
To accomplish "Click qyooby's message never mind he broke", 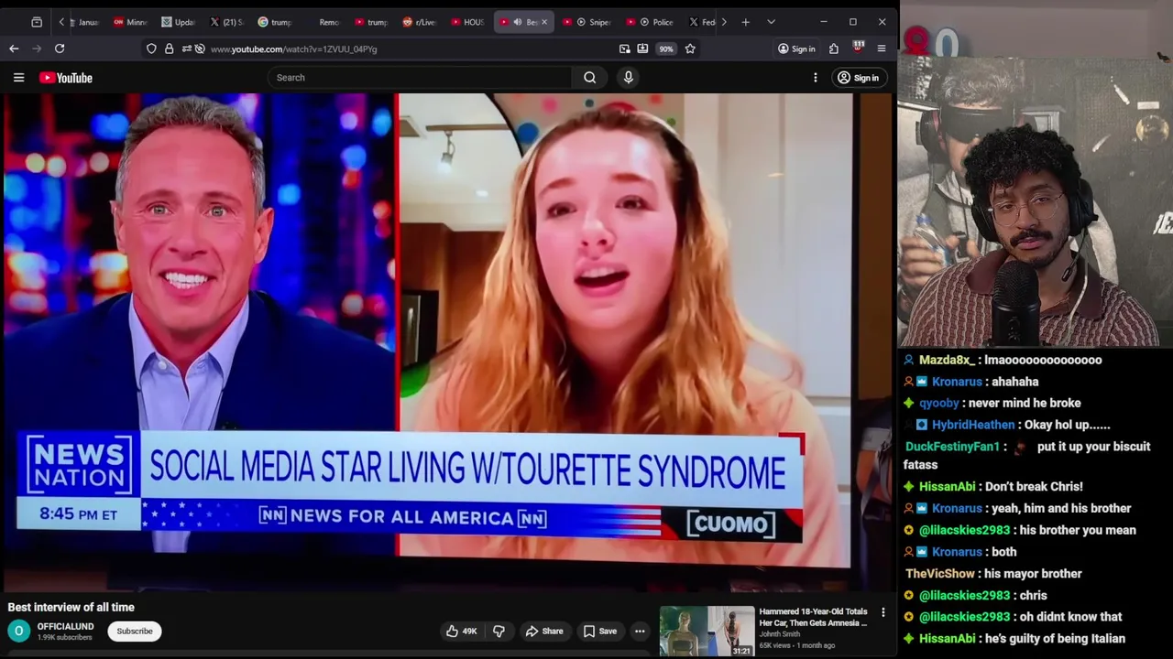I will [x=1025, y=404].
